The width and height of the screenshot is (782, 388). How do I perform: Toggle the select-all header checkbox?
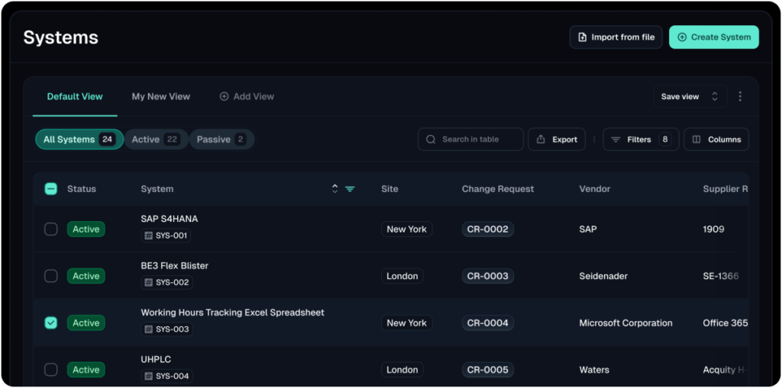(x=50, y=189)
